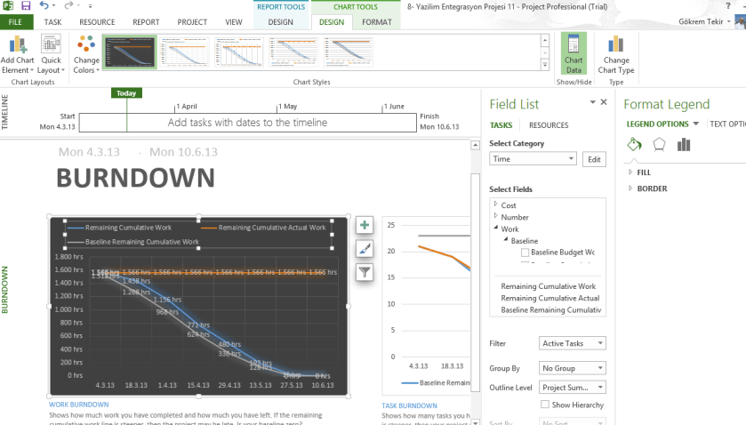Switch to the FORMAT ribbon tab
Image resolution: width=746 pixels, height=425 pixels.
(376, 21)
